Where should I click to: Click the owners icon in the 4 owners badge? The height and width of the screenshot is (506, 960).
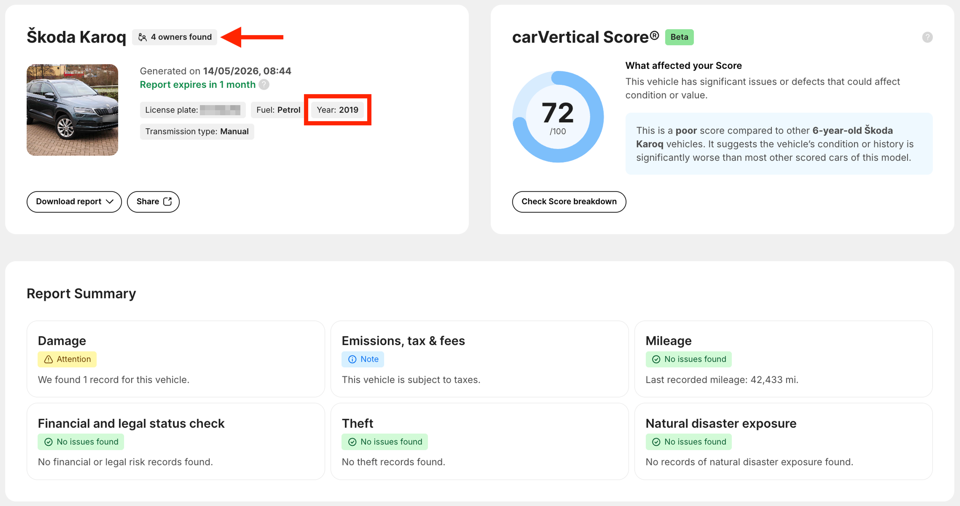(x=142, y=37)
